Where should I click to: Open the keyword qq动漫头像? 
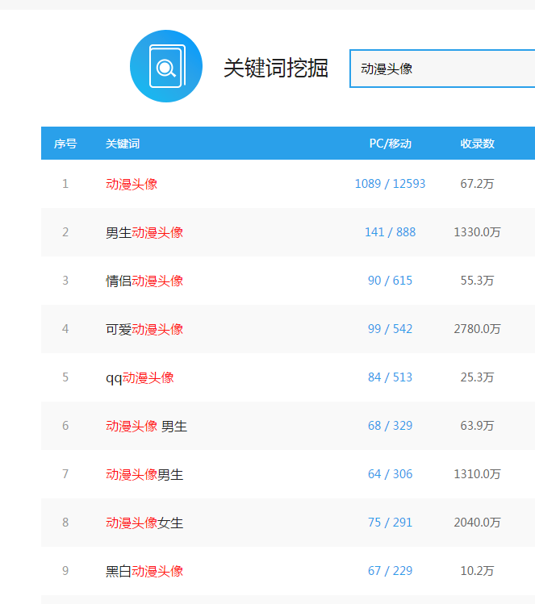[x=140, y=377]
